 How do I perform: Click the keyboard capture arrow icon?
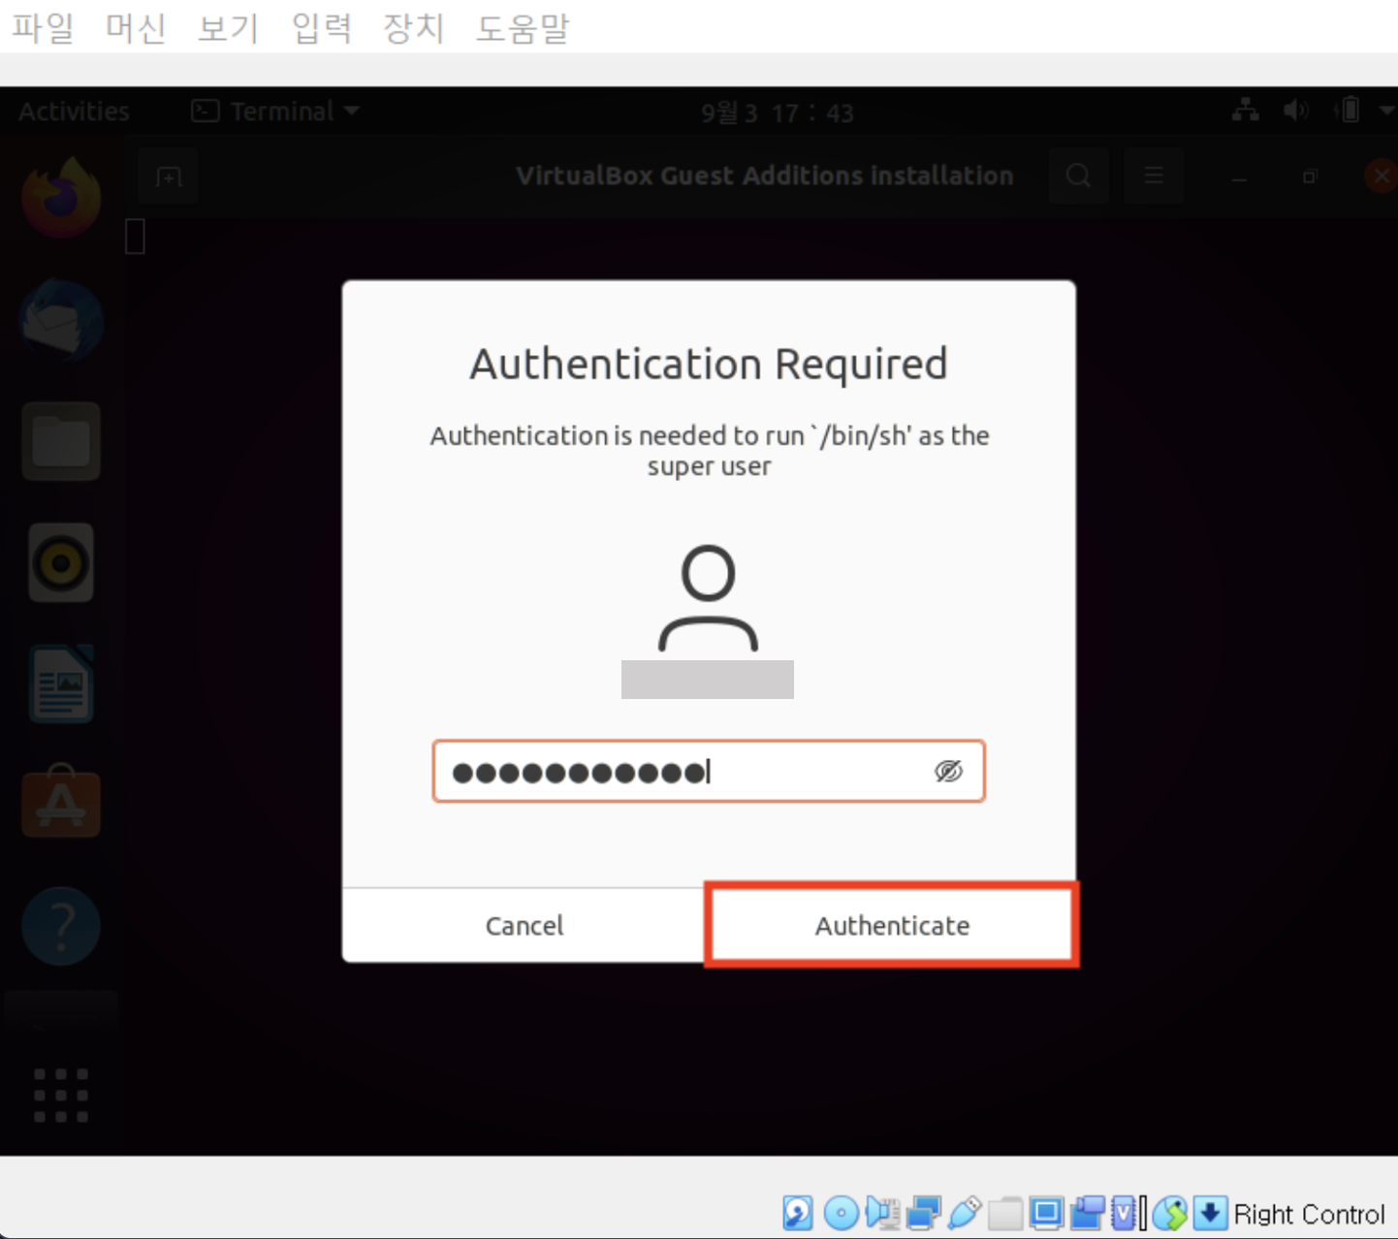coord(1210,1213)
